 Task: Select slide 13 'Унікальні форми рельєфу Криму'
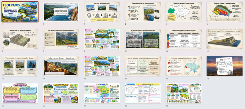pos(20,66)
